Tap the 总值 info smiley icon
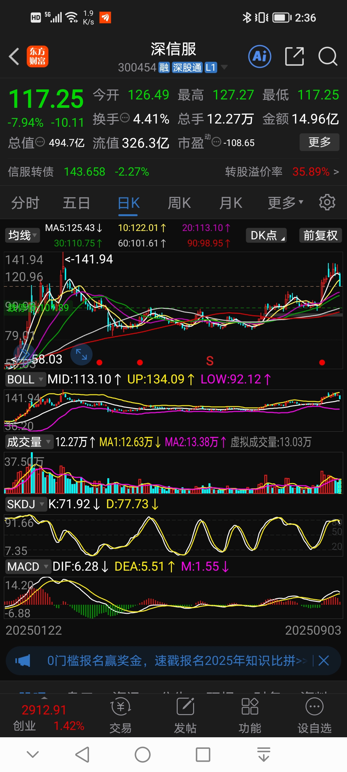The height and width of the screenshot is (772, 347). [x=40, y=142]
